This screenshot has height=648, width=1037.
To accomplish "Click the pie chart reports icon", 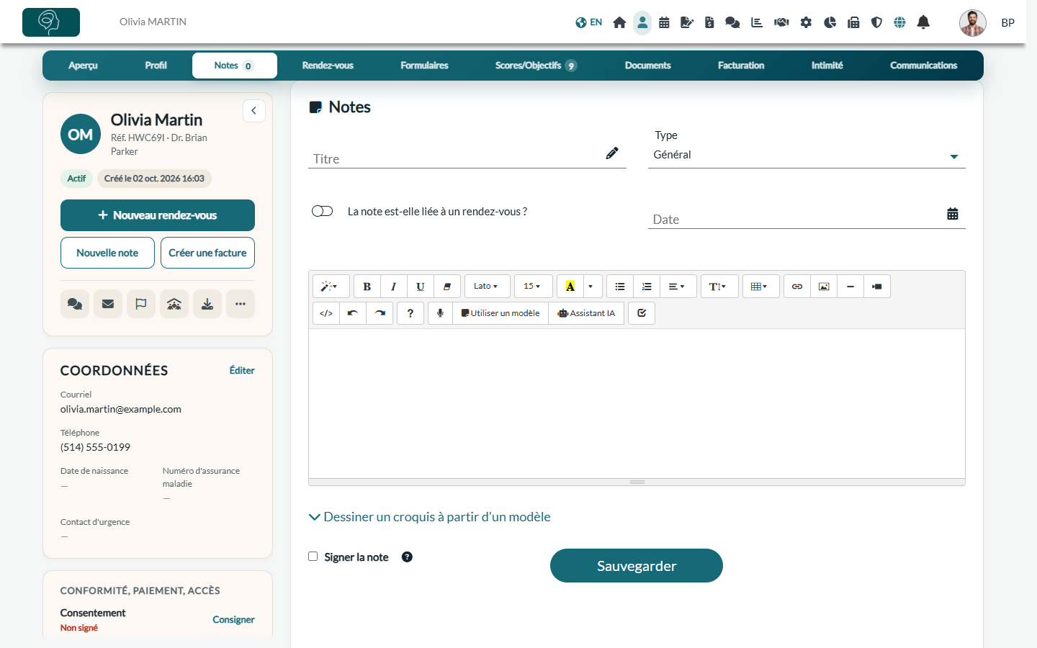I will click(x=830, y=22).
